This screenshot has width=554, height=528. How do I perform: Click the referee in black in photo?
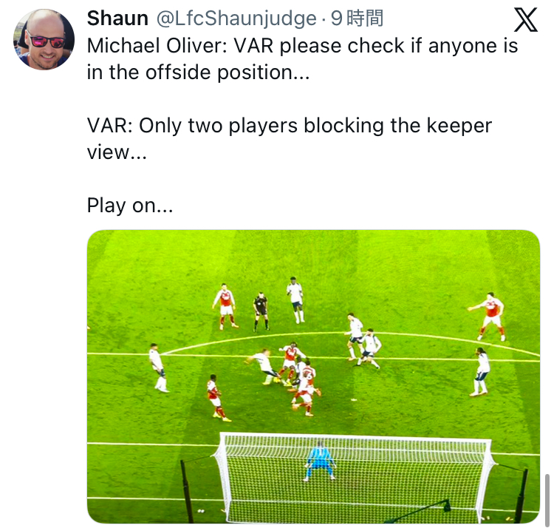tap(261, 311)
